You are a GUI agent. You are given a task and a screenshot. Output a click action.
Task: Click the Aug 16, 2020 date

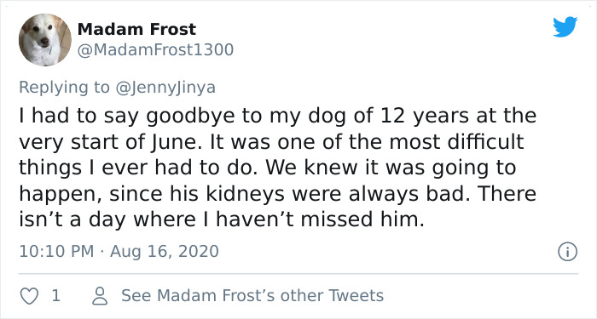click(165, 252)
